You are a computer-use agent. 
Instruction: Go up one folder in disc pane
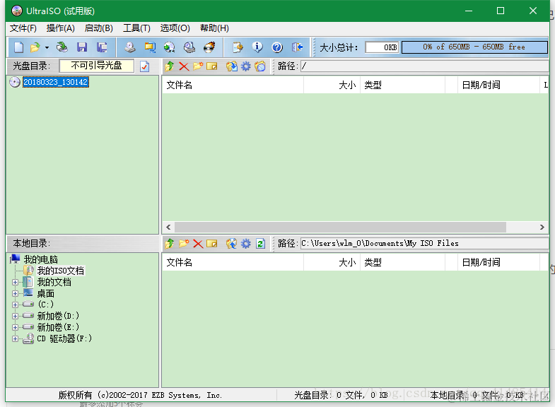click(x=170, y=66)
